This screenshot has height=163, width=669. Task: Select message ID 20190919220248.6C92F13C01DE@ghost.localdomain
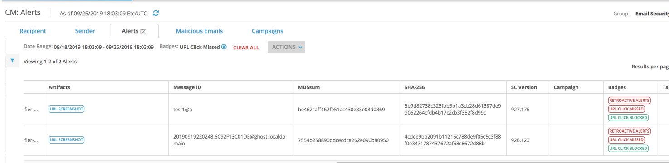[230, 140]
